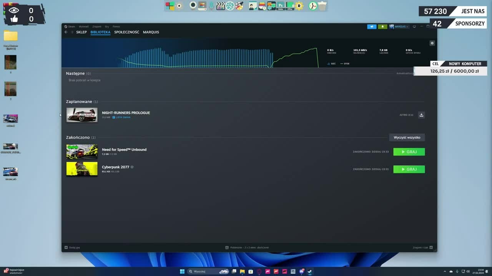Screen dimensions: 492x276
Task: Click Wyczyść wszystko button
Action: 407,138
